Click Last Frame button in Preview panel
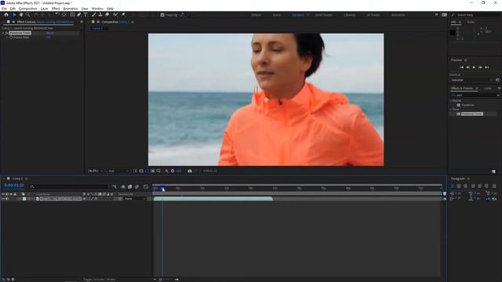This screenshot has width=502, height=282. 486,67
